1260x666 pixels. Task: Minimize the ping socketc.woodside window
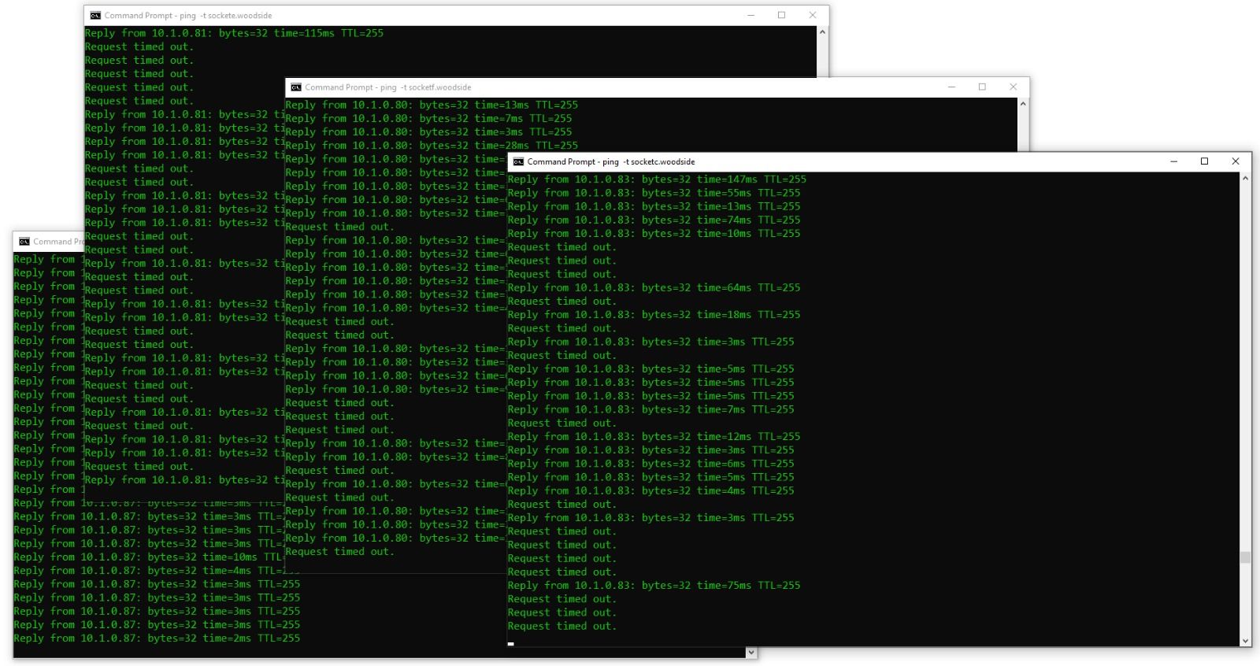pos(1173,161)
